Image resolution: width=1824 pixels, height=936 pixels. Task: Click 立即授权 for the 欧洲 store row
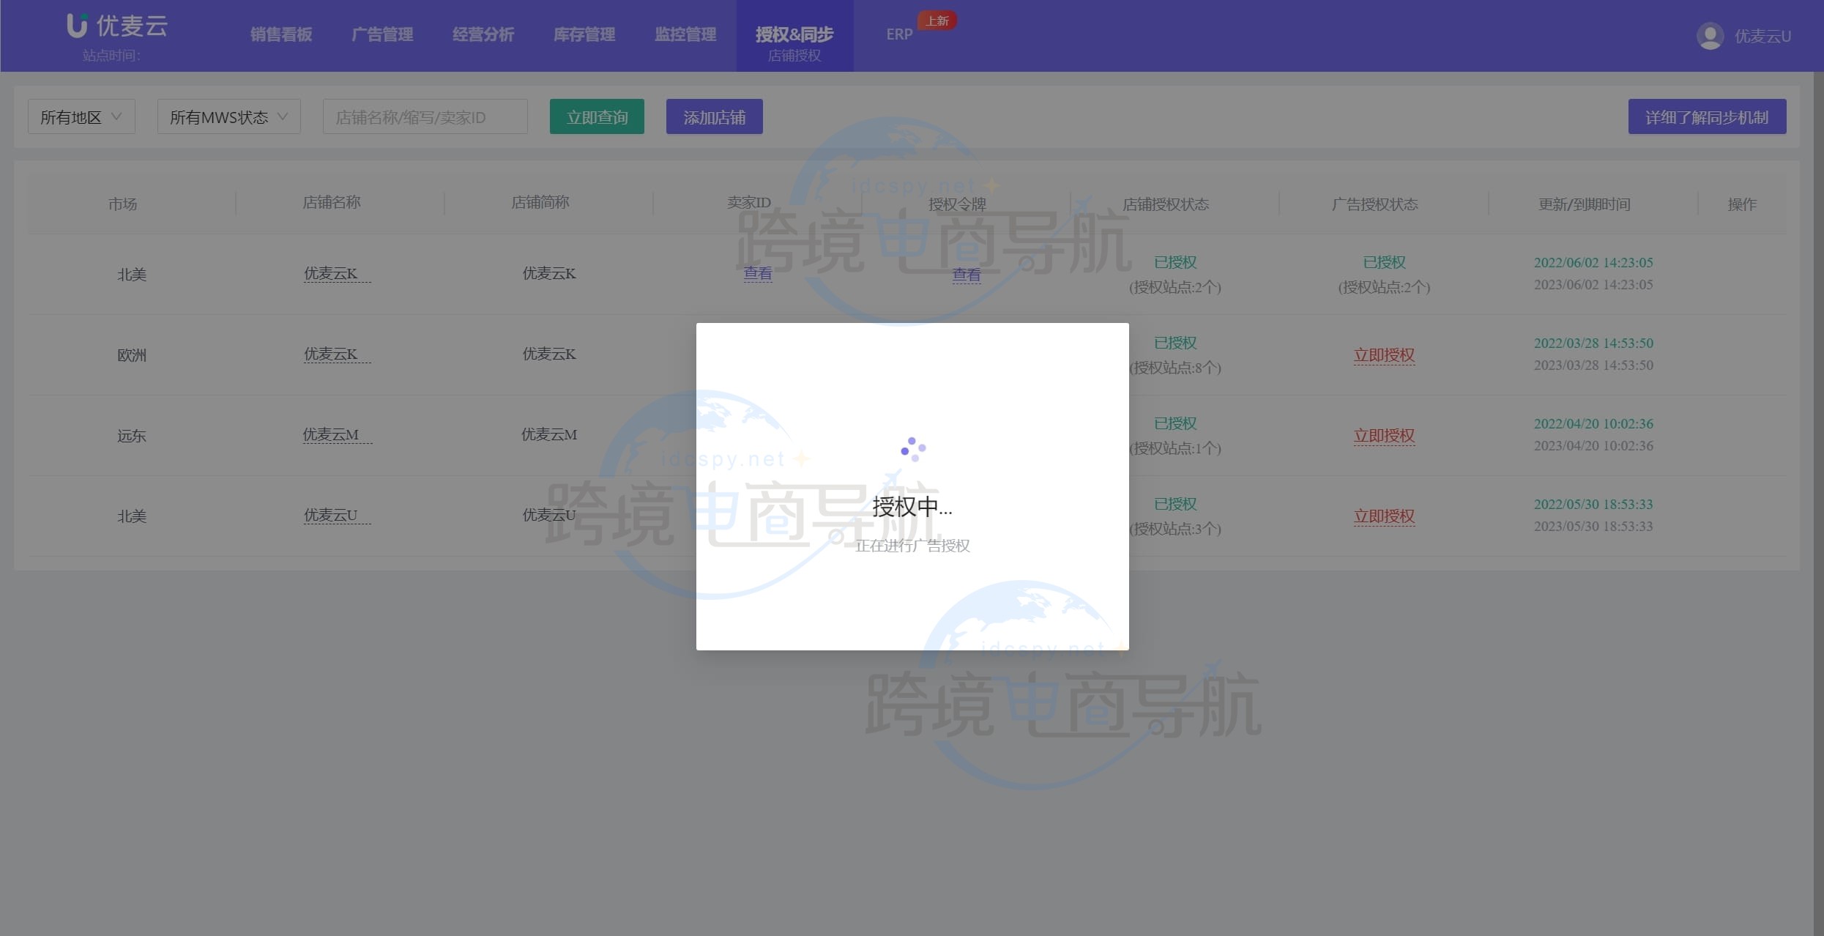pos(1384,355)
